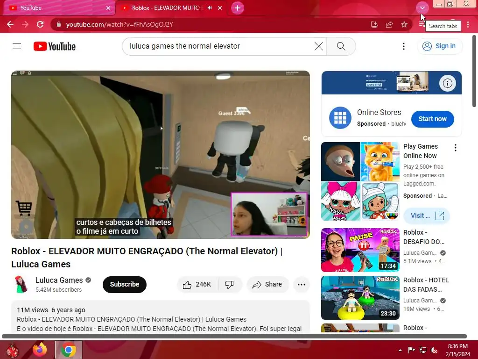Open Chrome three-dot menu
The image size is (478, 359).
click(x=468, y=24)
